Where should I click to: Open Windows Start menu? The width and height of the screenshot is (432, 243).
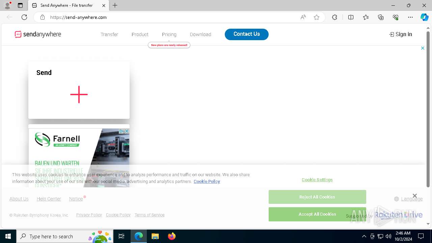8,236
